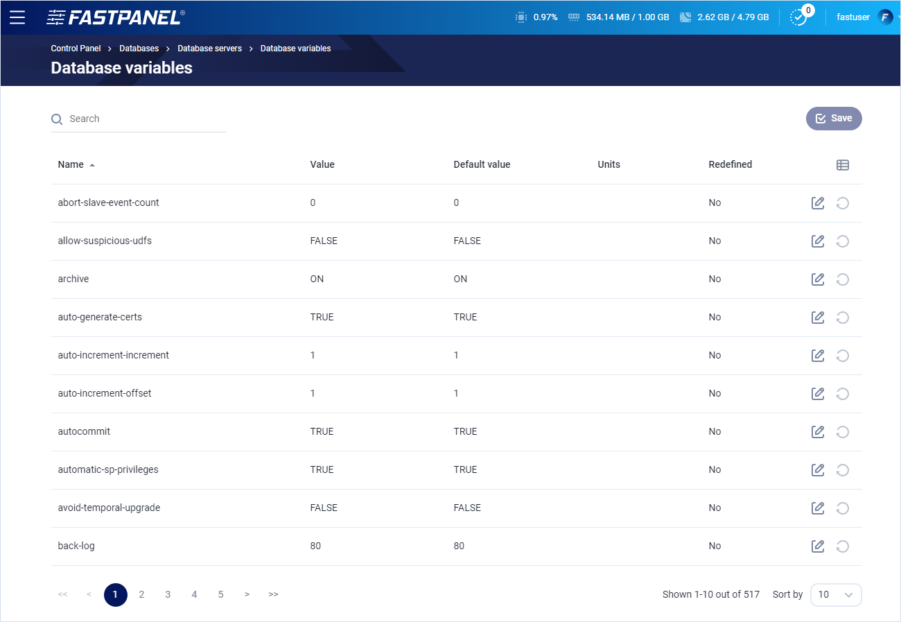Select current page 1 button
The width and height of the screenshot is (901, 622).
pos(116,595)
